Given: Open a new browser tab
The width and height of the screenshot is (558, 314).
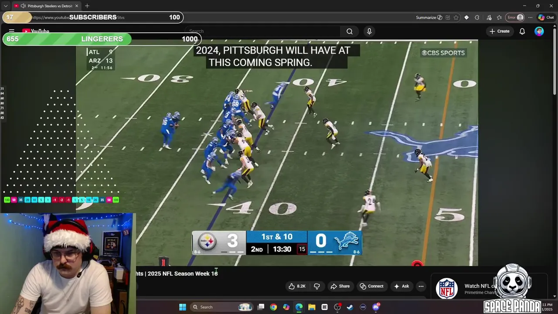Looking at the screenshot, I should click(87, 6).
